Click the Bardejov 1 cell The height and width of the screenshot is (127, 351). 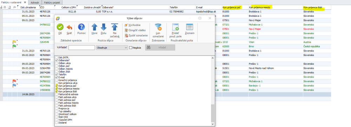276,86
